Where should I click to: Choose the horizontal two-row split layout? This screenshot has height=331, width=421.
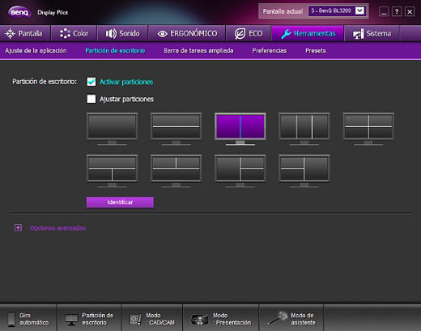[x=176, y=126]
